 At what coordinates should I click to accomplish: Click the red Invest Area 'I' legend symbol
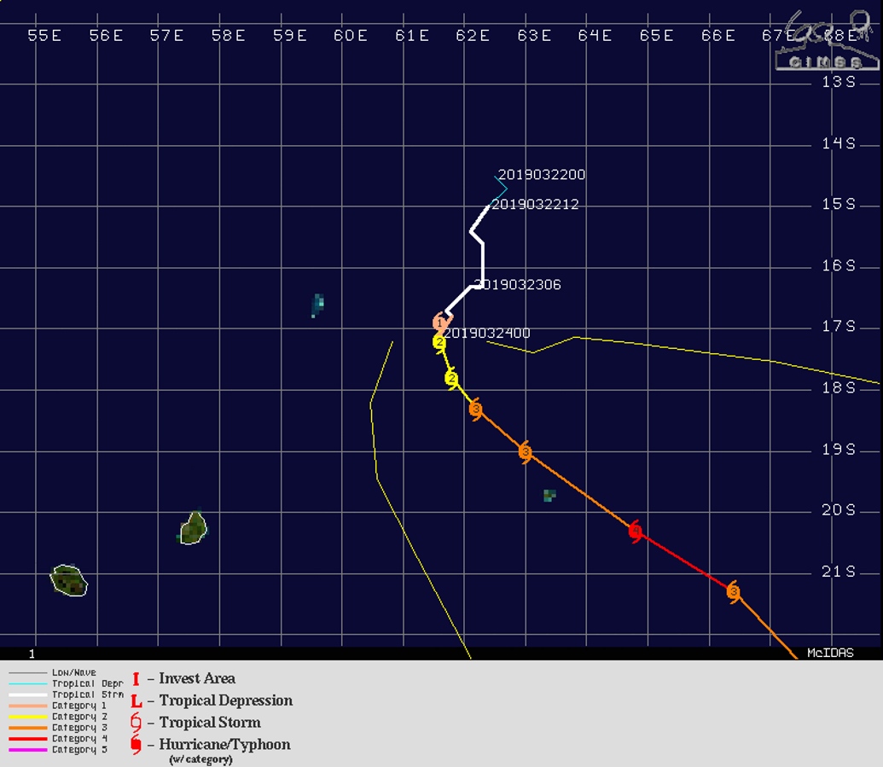136,678
